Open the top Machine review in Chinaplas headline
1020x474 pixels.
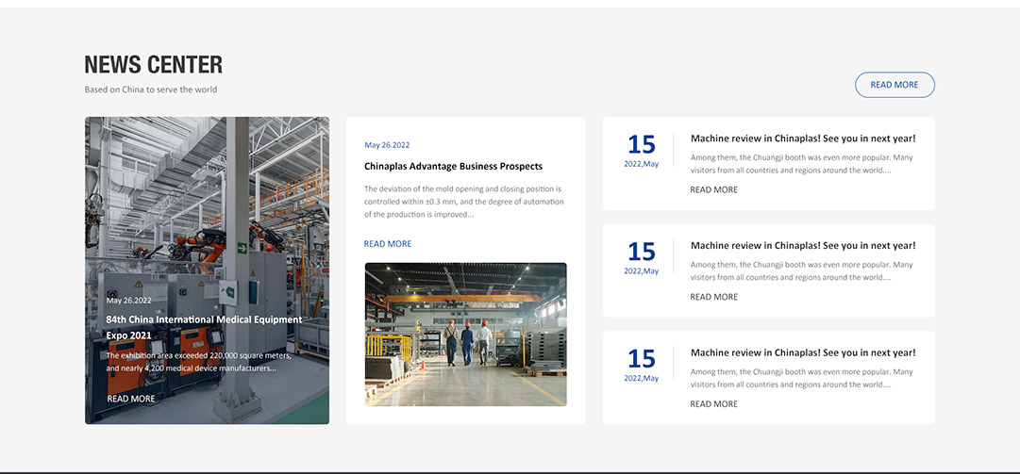802,139
